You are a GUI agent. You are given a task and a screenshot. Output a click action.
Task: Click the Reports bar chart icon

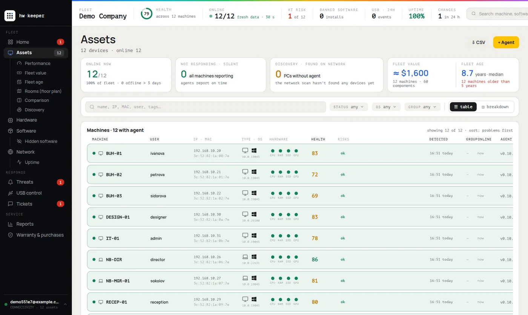11,224
